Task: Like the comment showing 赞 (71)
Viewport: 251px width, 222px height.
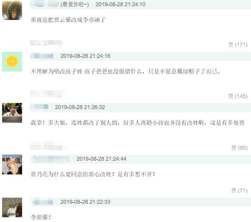Action: tap(239, 190)
